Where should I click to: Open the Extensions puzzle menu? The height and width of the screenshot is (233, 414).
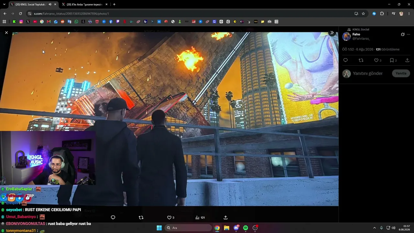coord(382,14)
